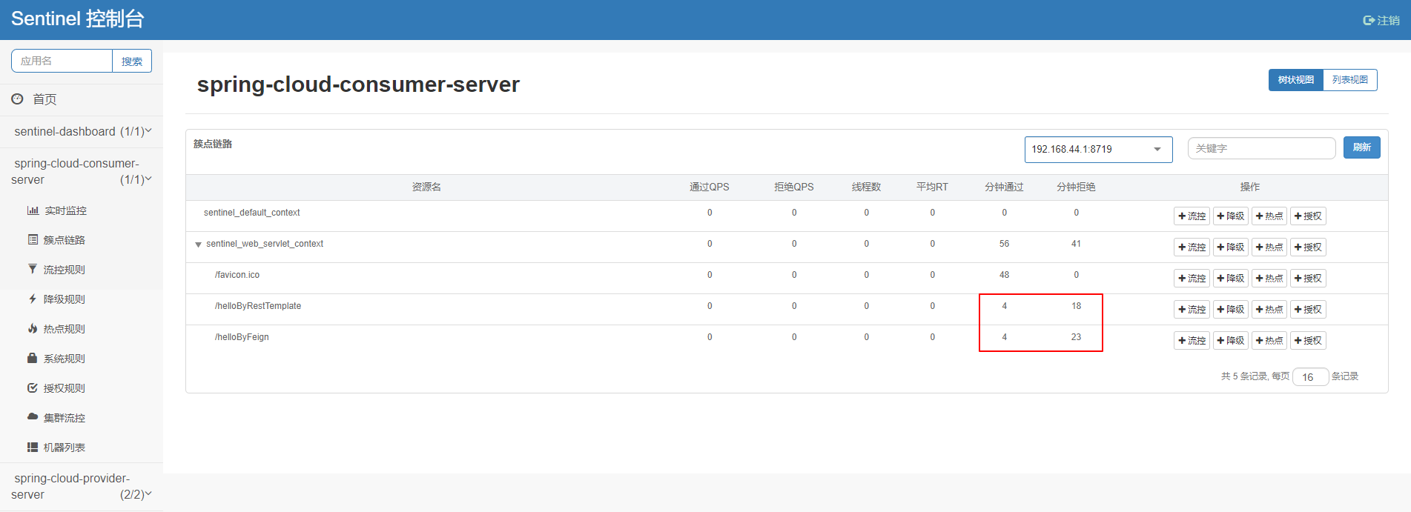Click the 热点规则 flame icon
The height and width of the screenshot is (512, 1411).
pos(33,328)
